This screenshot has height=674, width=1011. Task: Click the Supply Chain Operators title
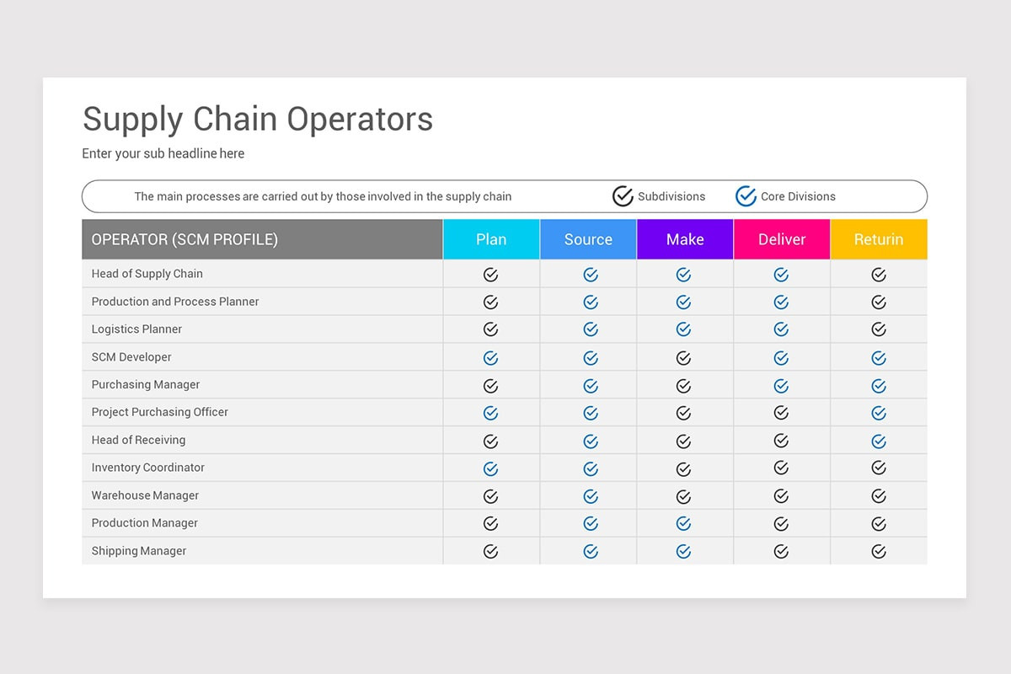tap(258, 119)
